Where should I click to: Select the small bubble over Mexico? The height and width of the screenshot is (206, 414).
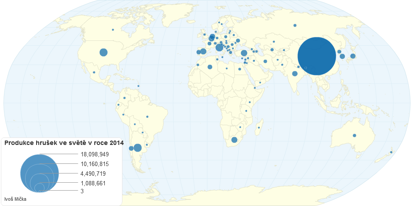[x=94, y=72]
